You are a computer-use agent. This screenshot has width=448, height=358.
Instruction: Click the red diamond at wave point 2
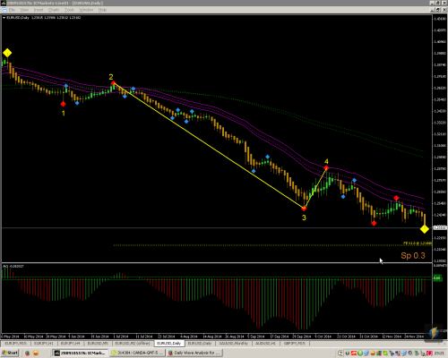113,83
